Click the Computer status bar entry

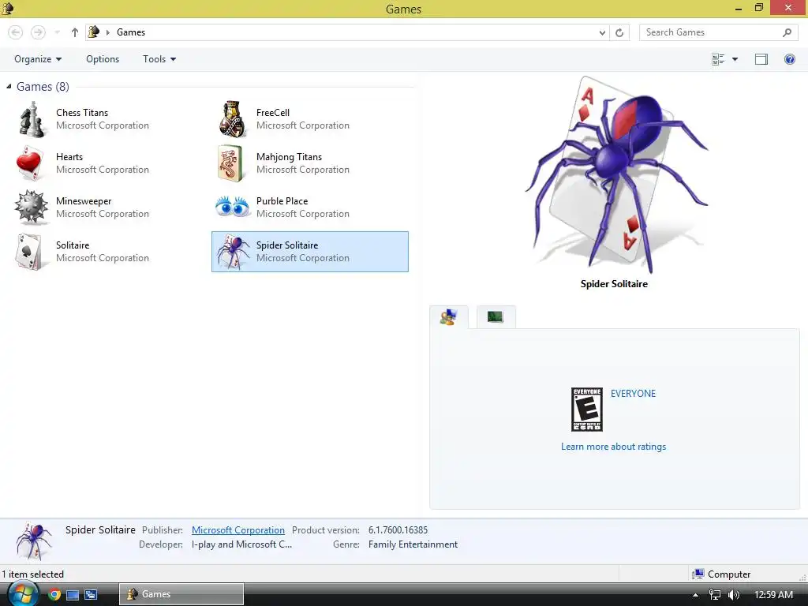(721, 574)
